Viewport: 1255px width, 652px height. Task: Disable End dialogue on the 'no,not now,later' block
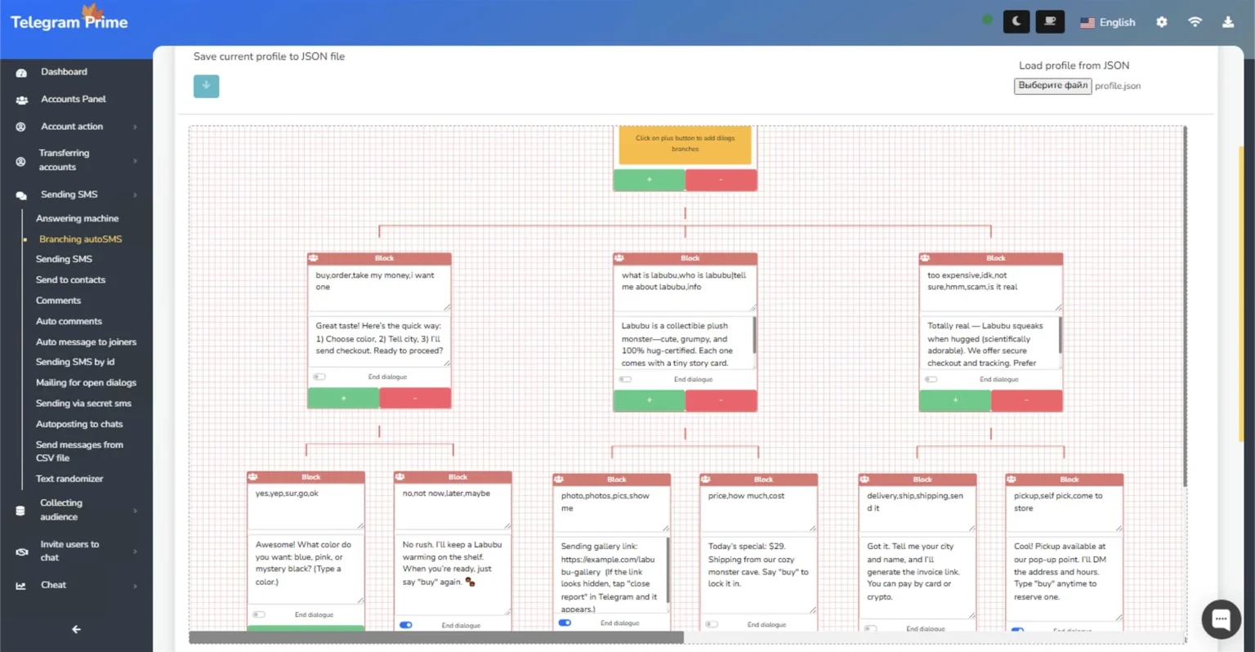(406, 624)
